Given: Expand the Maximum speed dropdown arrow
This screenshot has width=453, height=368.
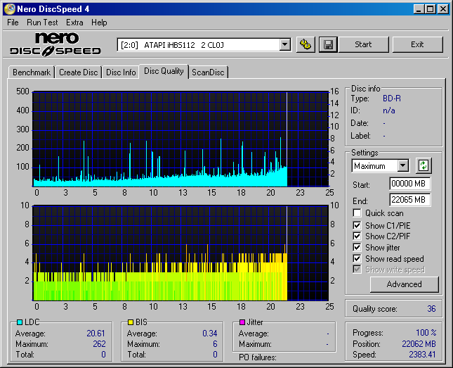Looking at the screenshot, I should pyautogui.click(x=402, y=166).
